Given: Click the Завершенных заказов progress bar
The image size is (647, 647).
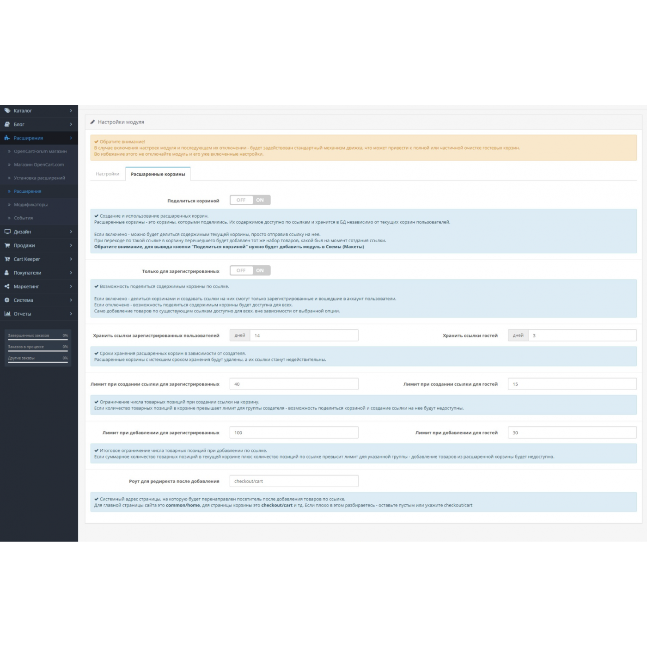Looking at the screenshot, I should pos(38,340).
